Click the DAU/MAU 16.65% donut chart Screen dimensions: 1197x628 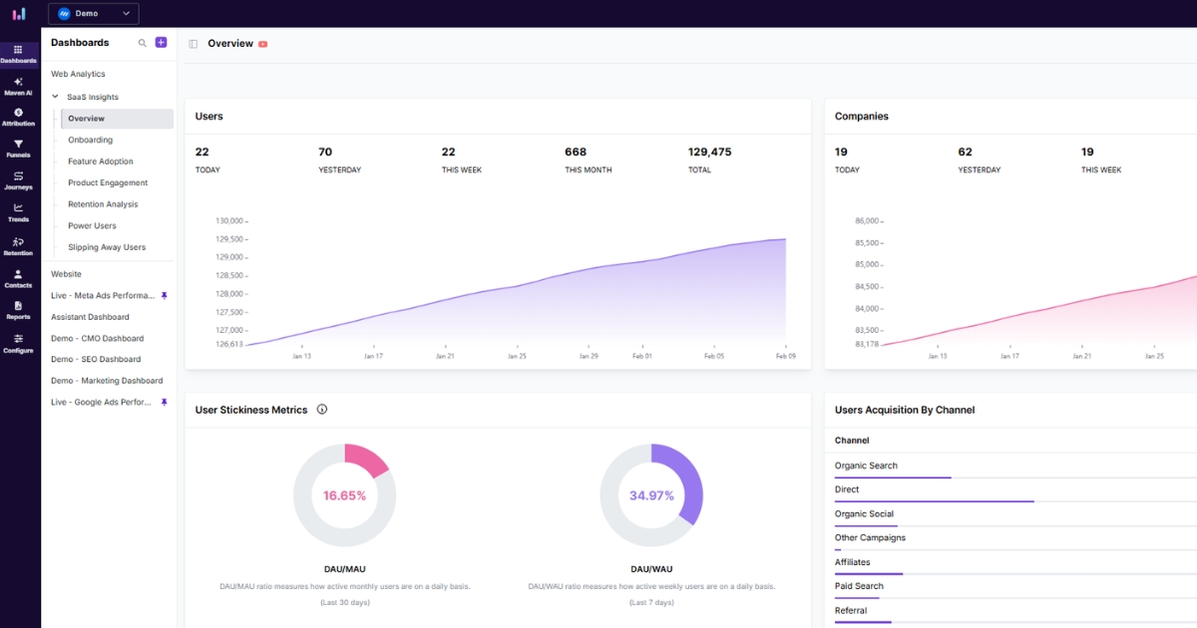click(344, 495)
